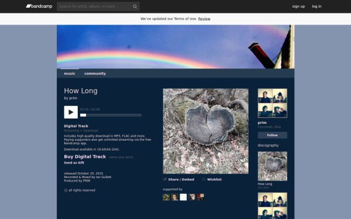Open How Long title in discography

(265, 184)
